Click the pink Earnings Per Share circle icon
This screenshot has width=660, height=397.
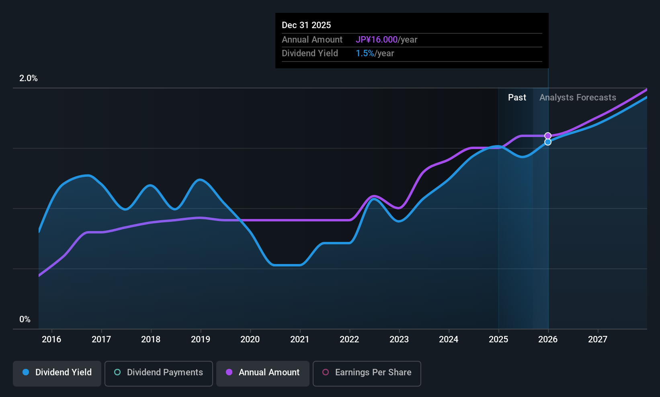point(326,372)
